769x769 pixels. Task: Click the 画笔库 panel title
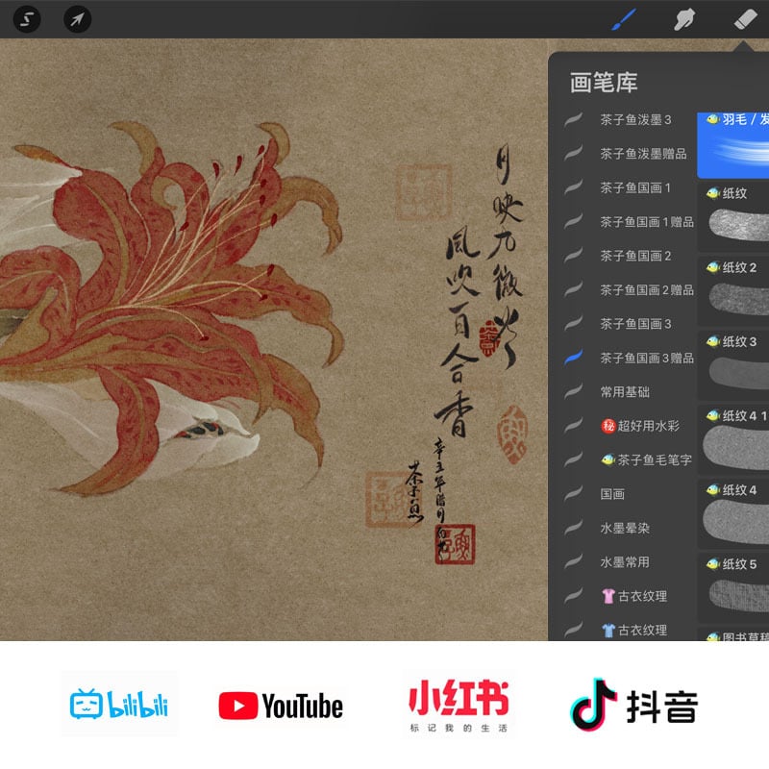604,83
